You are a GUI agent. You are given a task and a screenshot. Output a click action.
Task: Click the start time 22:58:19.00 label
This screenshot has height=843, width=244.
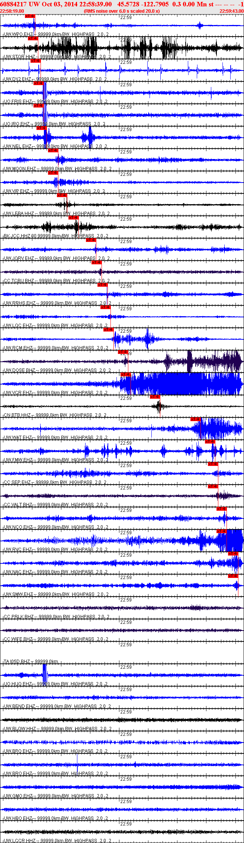12,11
